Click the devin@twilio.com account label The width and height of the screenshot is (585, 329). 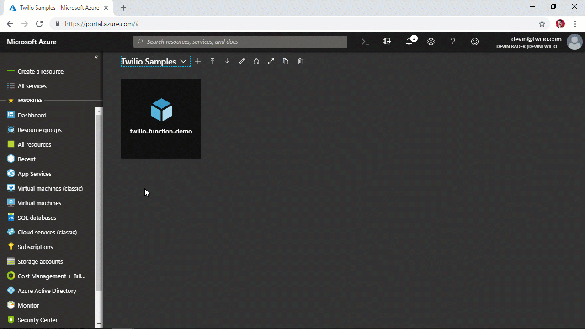tap(536, 39)
